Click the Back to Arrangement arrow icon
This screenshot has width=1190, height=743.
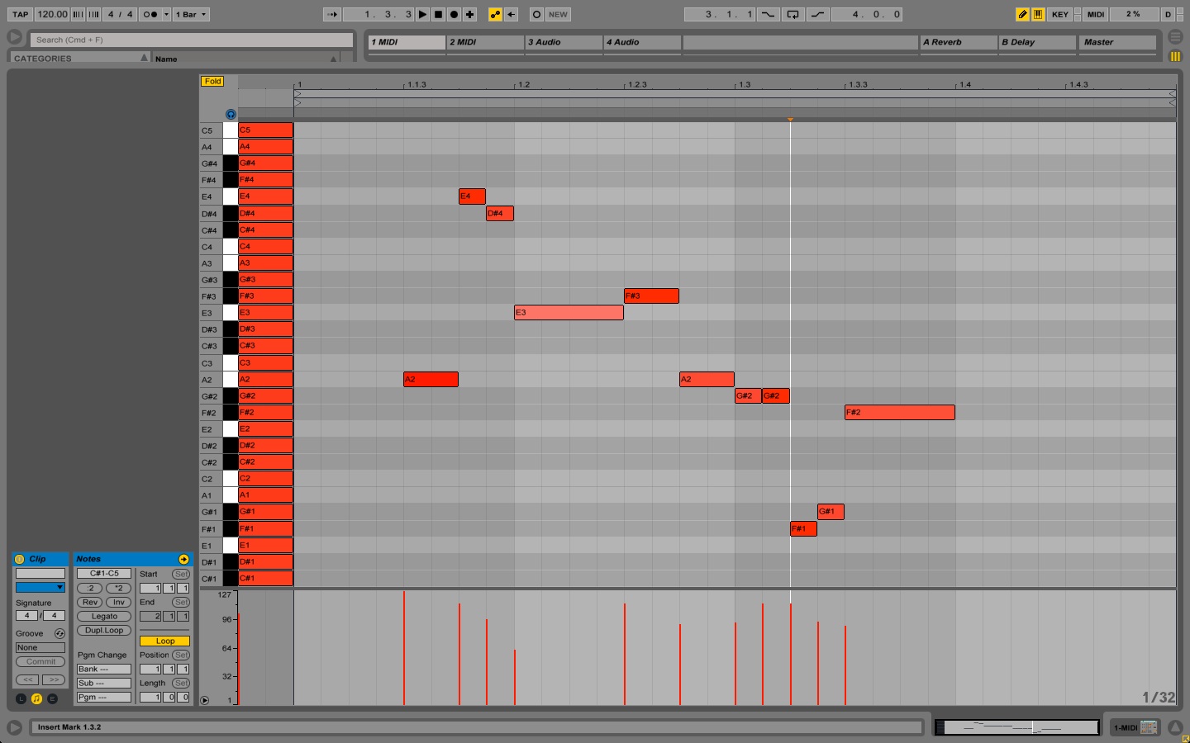511,14
